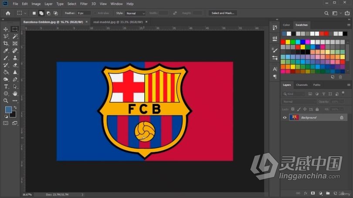Viewport: 353px width, 198px height.
Task: Toggle lock image pixels
Action: [299, 109]
